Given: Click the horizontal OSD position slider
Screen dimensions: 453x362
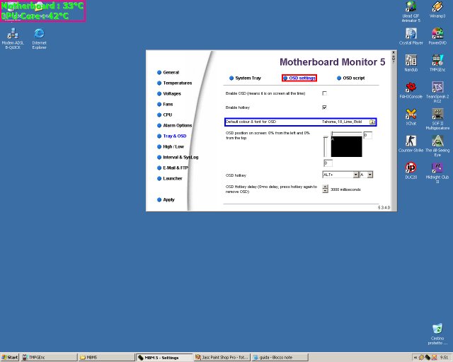Looking at the screenshot, I should click(x=347, y=132).
